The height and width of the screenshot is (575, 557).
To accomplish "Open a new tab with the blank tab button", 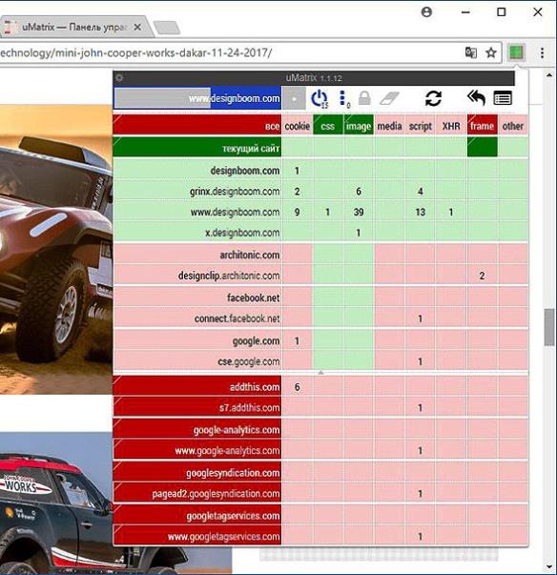I will tap(167, 28).
